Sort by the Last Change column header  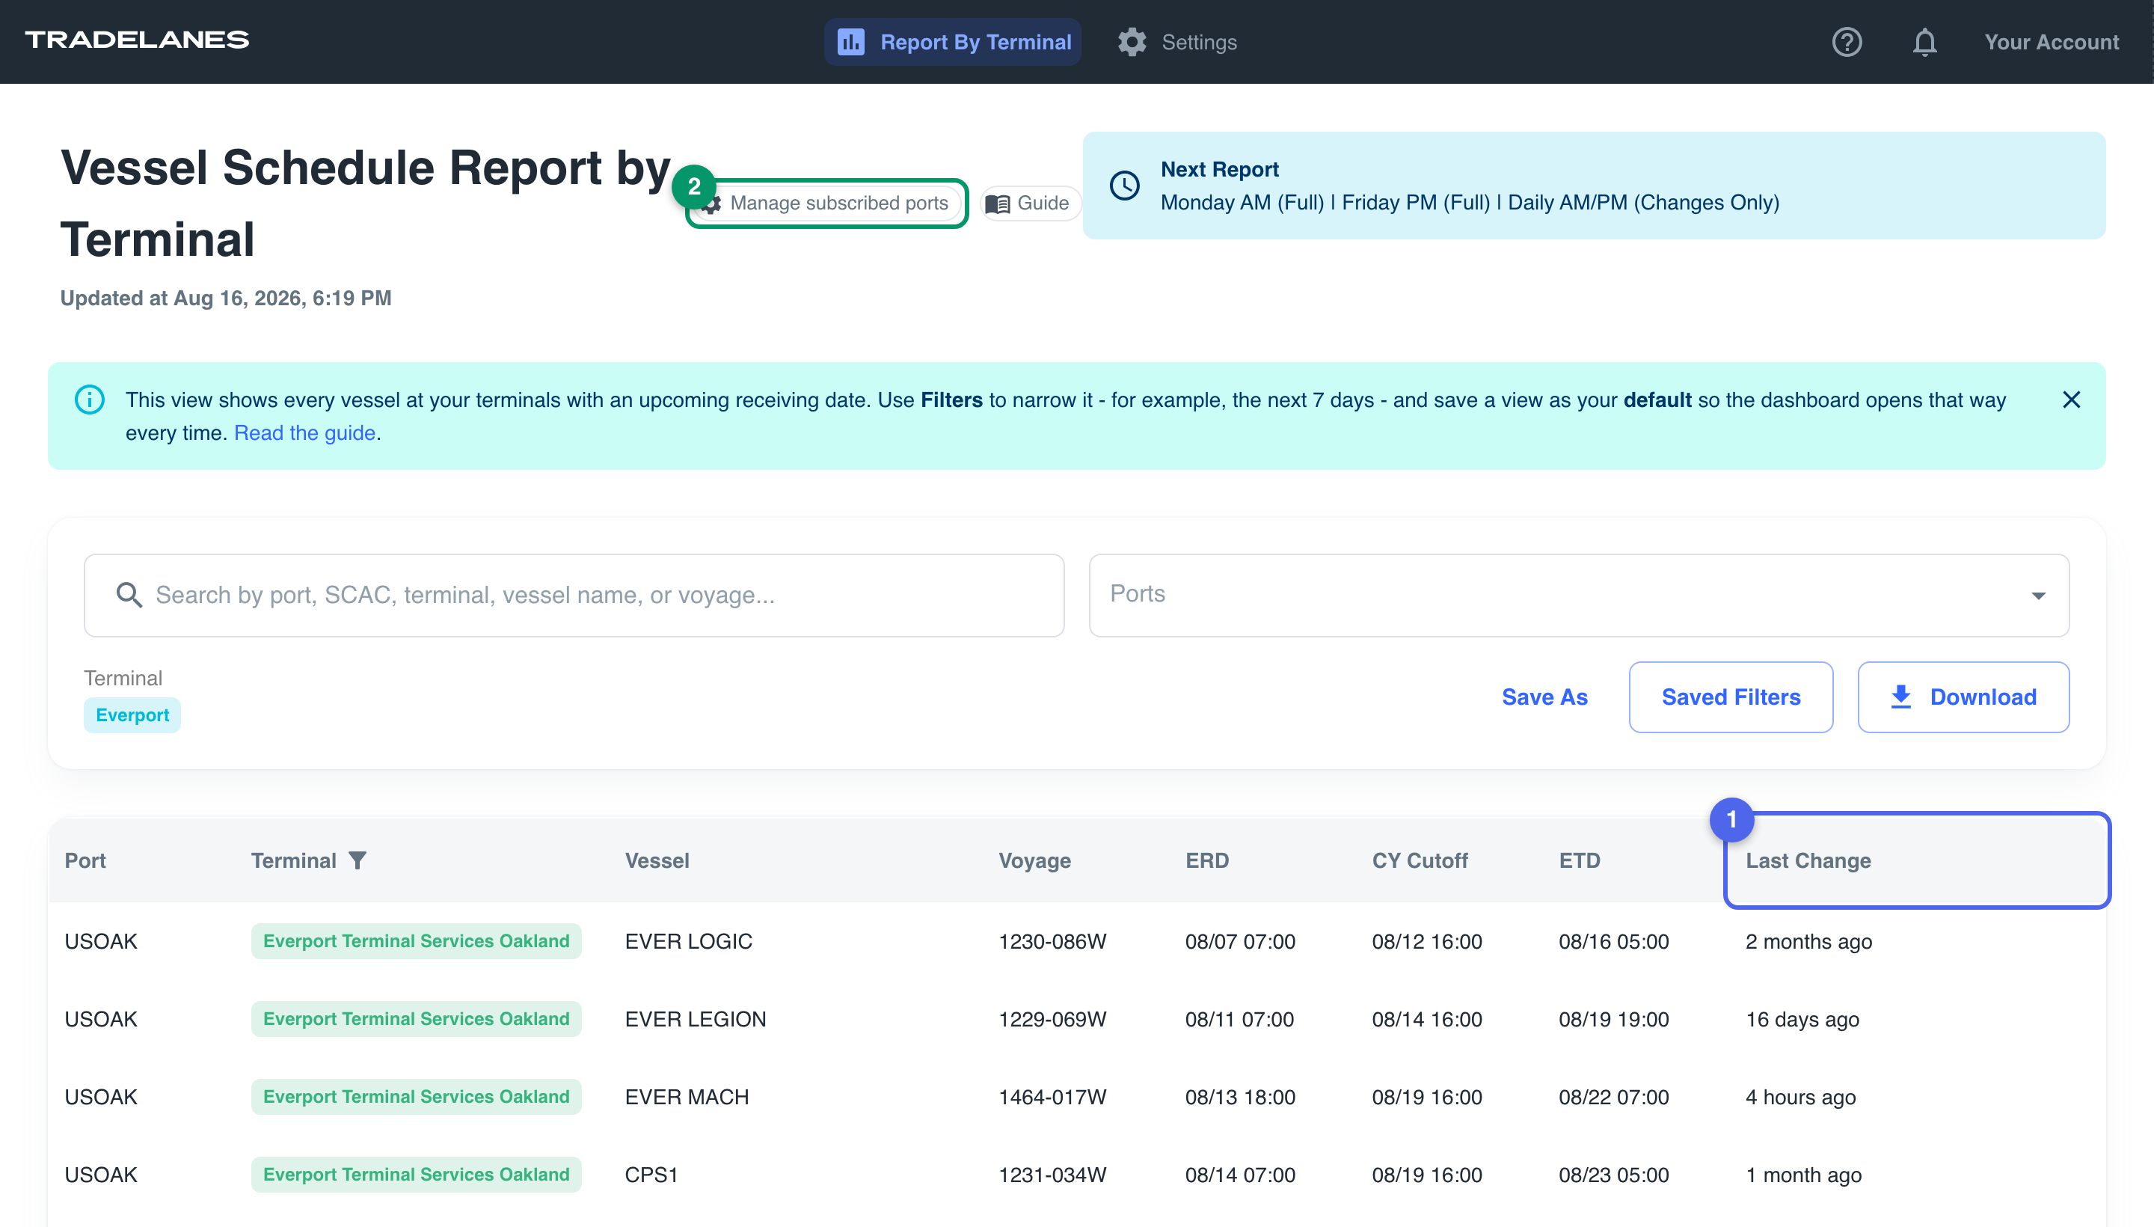[1808, 860]
